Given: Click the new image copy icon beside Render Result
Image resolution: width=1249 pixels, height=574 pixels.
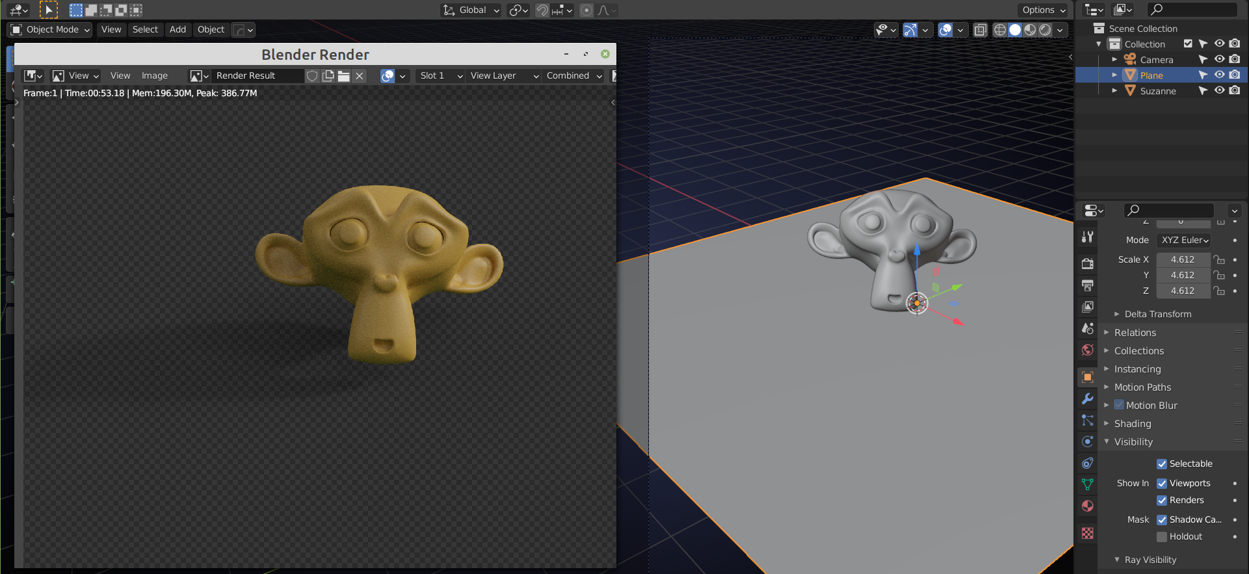Looking at the screenshot, I should [x=328, y=76].
